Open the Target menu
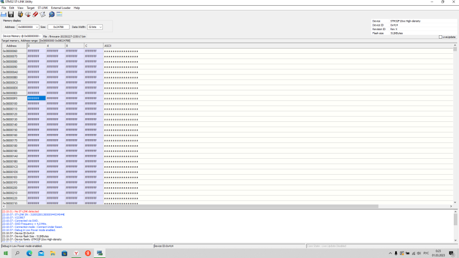459x258 pixels. (31, 8)
